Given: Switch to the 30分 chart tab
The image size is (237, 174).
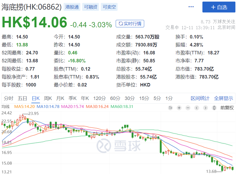Looking at the screenshot, I should click(x=130, y=98).
